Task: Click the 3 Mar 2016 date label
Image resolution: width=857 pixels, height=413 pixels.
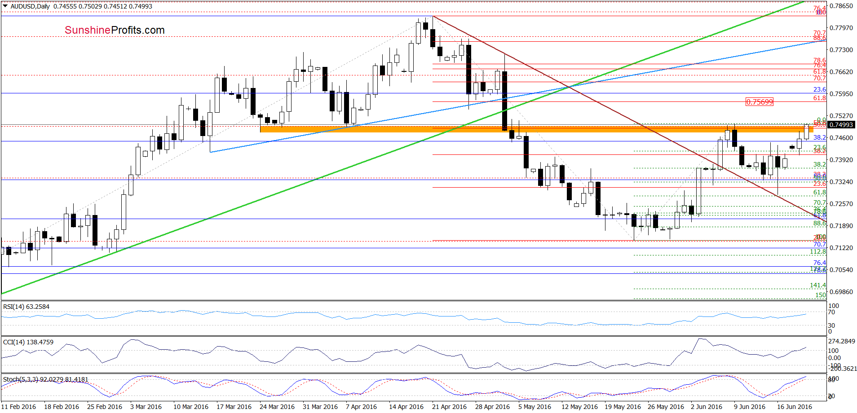Action: pos(146,407)
